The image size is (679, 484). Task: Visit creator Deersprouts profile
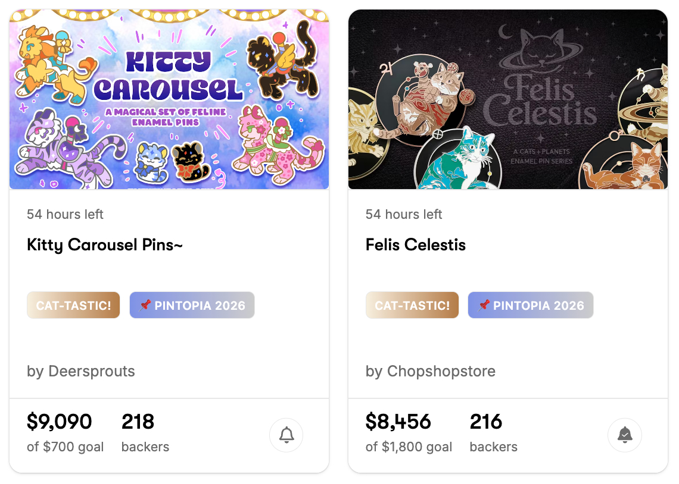(x=81, y=372)
